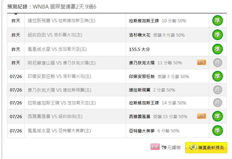Click green 準 icon for 印第安那狂熱 prediction

[x=217, y=76]
